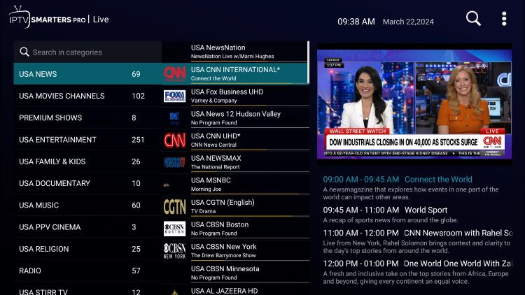This screenshot has height=295, width=525.
Task: Open the three-dot options menu
Action: pos(504,19)
